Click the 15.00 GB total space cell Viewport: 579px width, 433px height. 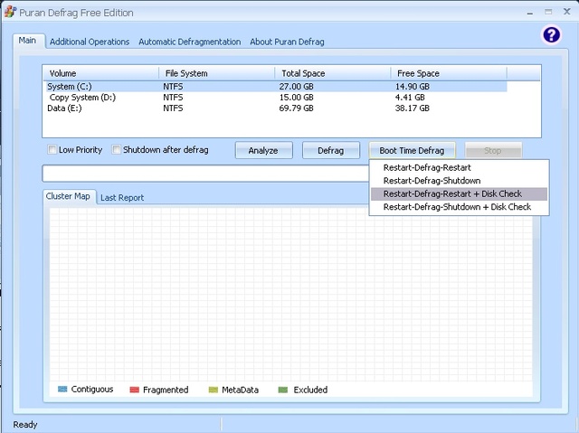[x=296, y=98]
